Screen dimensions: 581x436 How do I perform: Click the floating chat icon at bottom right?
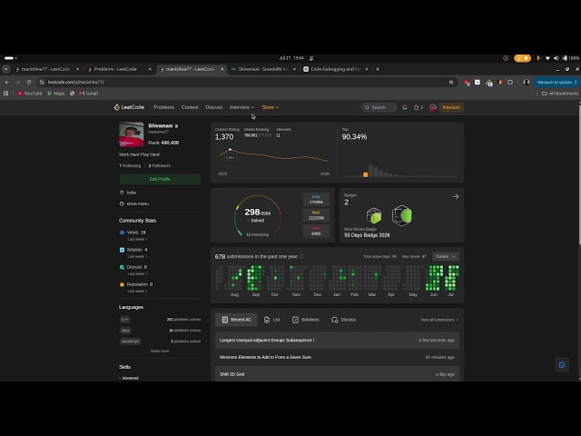tap(562, 365)
